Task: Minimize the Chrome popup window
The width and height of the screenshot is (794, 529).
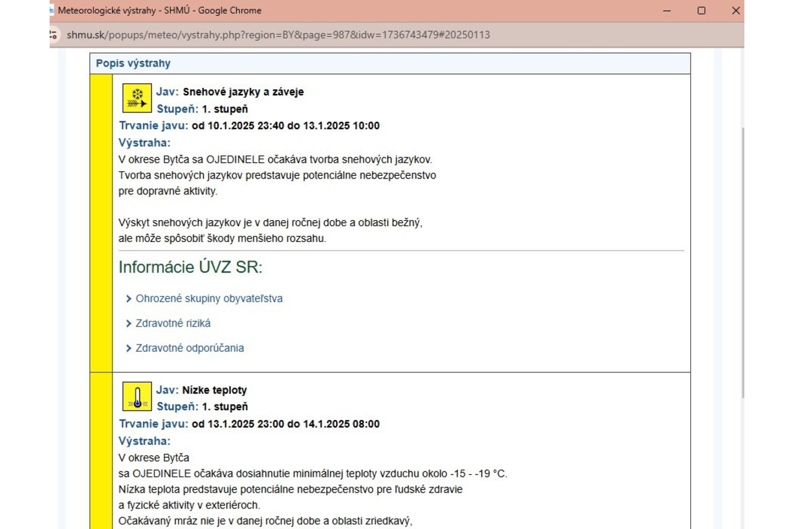Action: coord(667,11)
